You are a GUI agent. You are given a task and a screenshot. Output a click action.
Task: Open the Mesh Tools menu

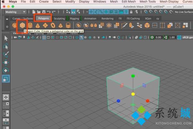click(x=148, y=2)
